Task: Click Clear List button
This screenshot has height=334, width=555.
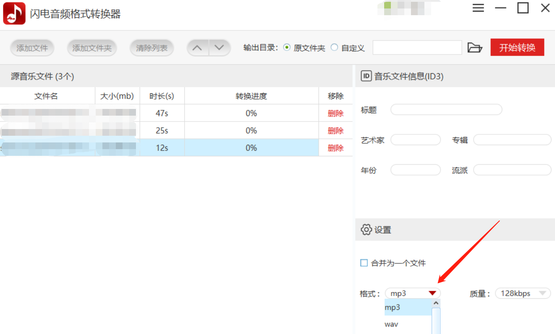Action: [x=152, y=48]
